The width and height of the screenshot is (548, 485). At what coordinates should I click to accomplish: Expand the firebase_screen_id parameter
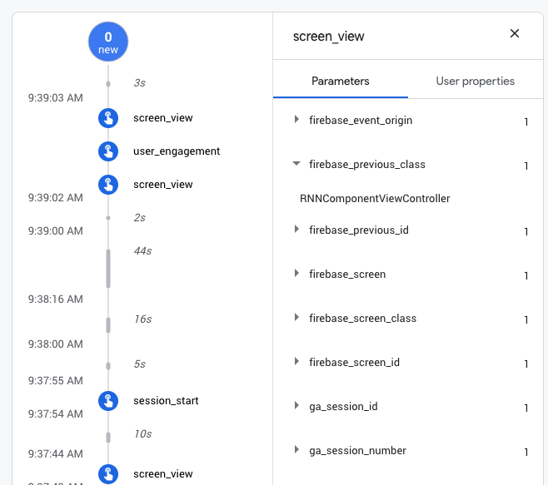296,361
